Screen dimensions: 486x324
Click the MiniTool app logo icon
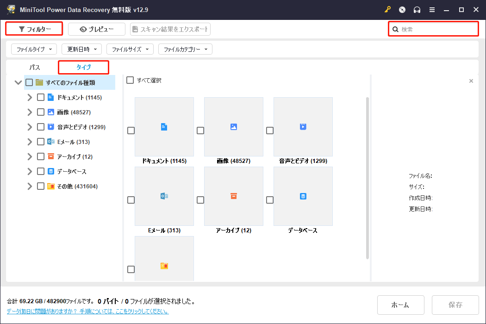pos(11,10)
